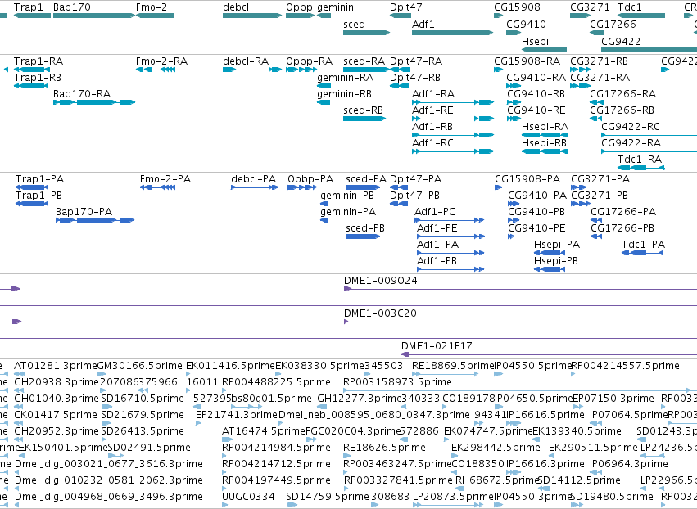The height and width of the screenshot is (509, 697).
Task: Click the Opbp-RA transcript
Action: pyautogui.click(x=301, y=70)
